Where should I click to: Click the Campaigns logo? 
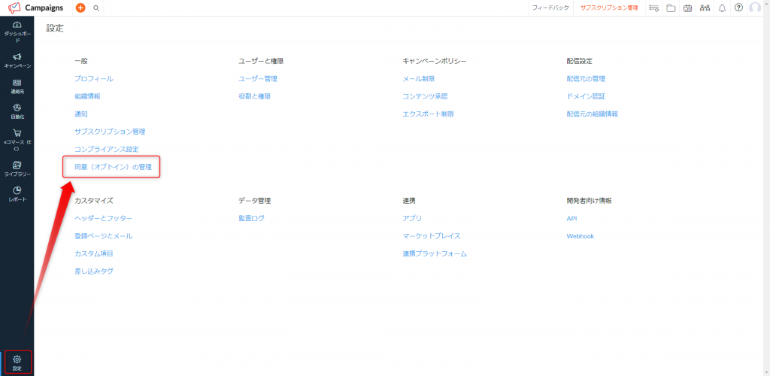[36, 8]
